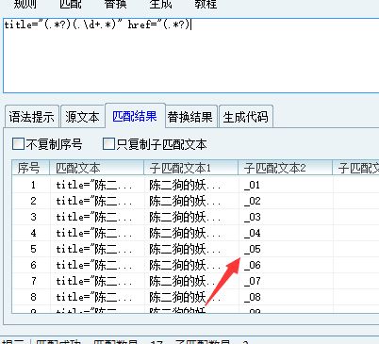Enable the 只复制子匹配文本 checkbox

pyautogui.click(x=108, y=144)
